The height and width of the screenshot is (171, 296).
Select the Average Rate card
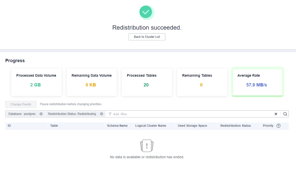pos(257,82)
